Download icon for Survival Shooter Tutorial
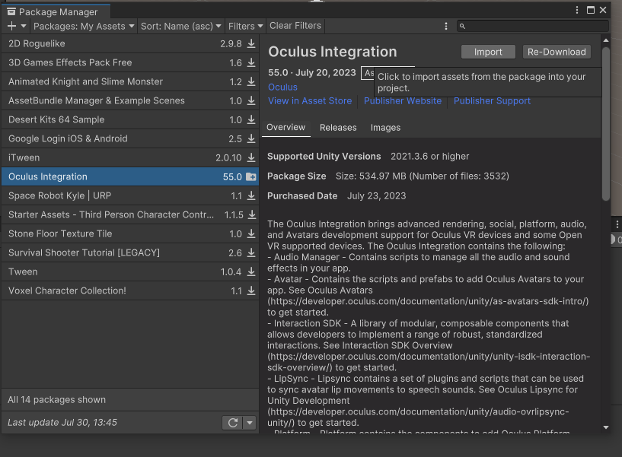 [x=251, y=253]
